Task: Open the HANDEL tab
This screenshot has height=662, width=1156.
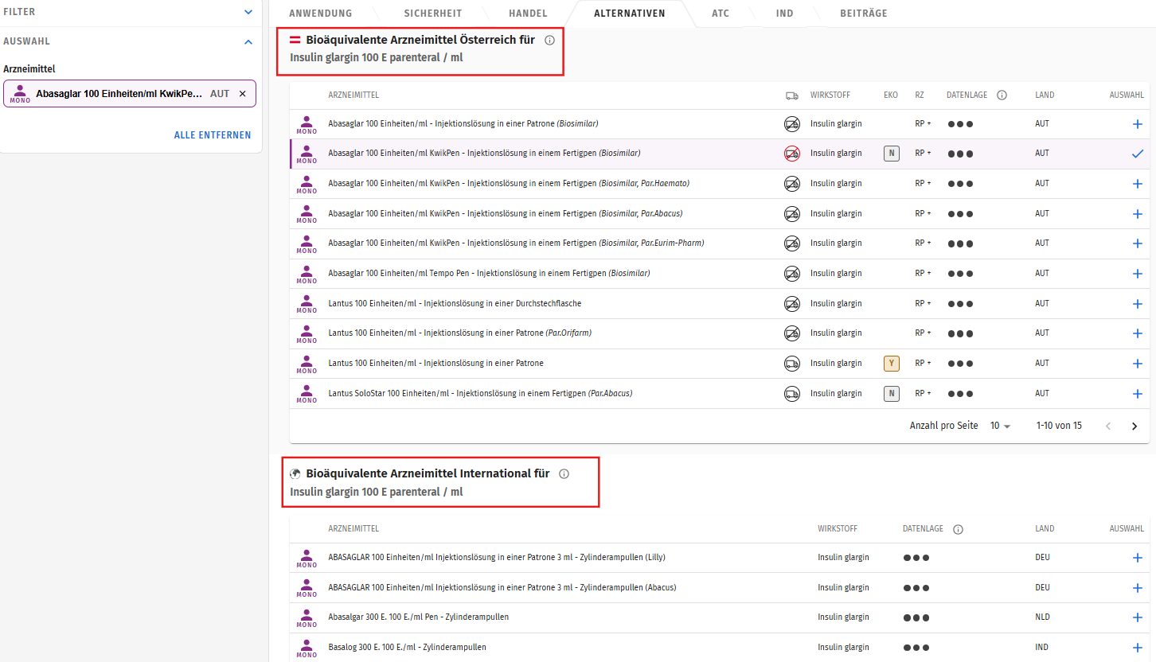Action: [529, 14]
